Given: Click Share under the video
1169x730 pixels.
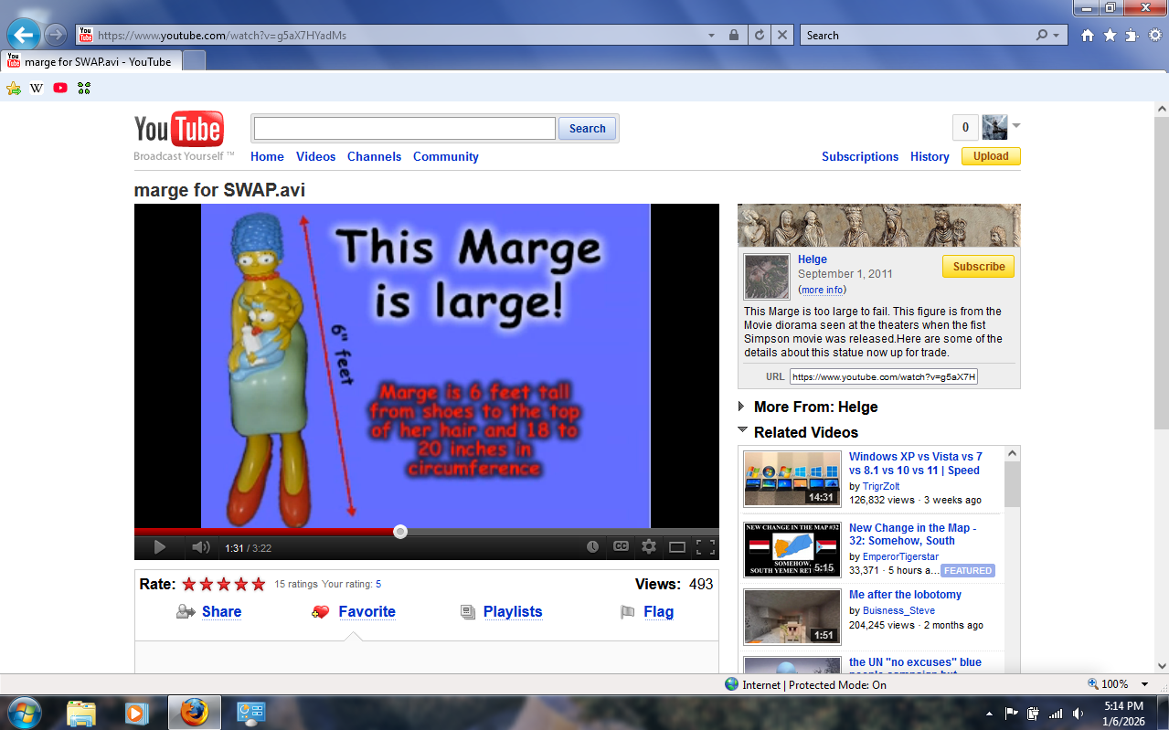Looking at the screenshot, I should (x=221, y=612).
